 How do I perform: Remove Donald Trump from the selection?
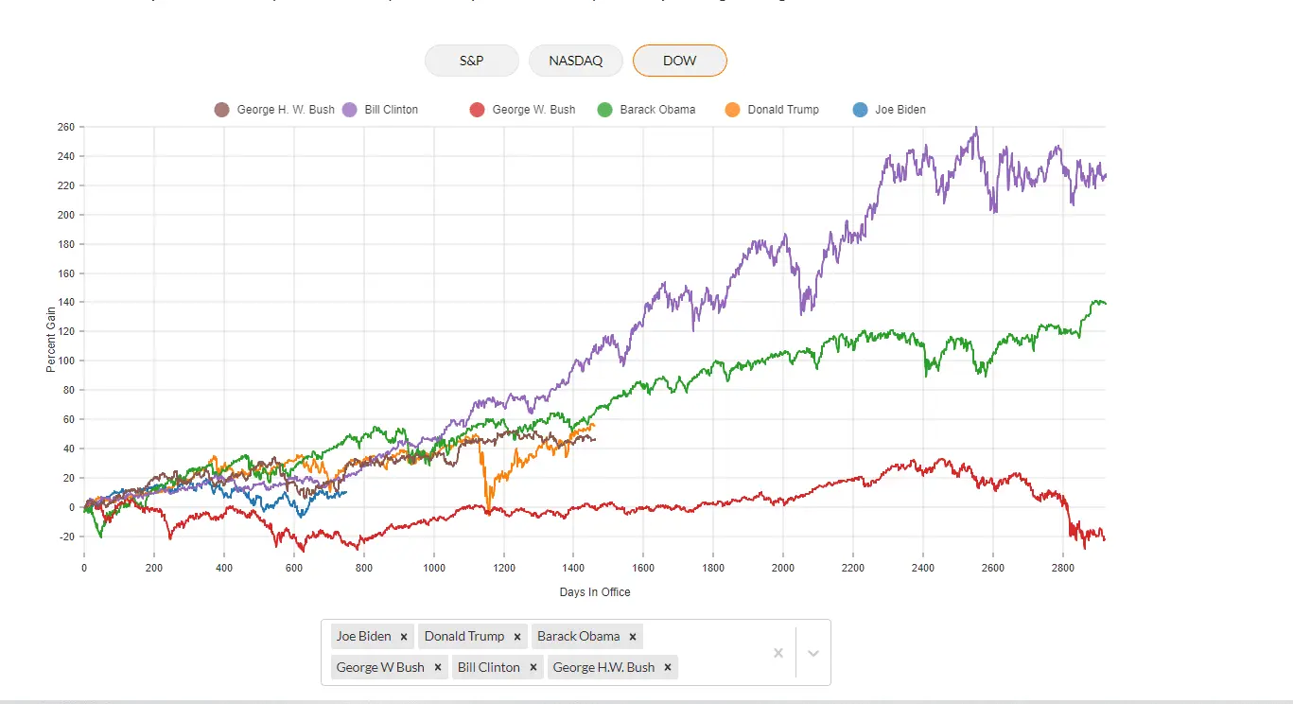[x=517, y=637]
